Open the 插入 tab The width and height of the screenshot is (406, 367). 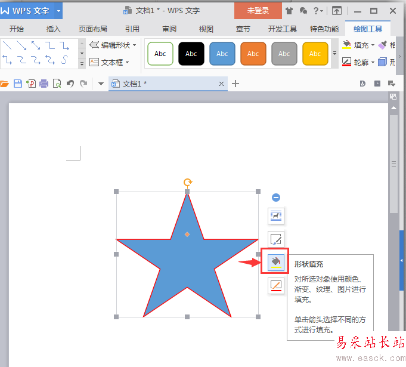click(53, 29)
